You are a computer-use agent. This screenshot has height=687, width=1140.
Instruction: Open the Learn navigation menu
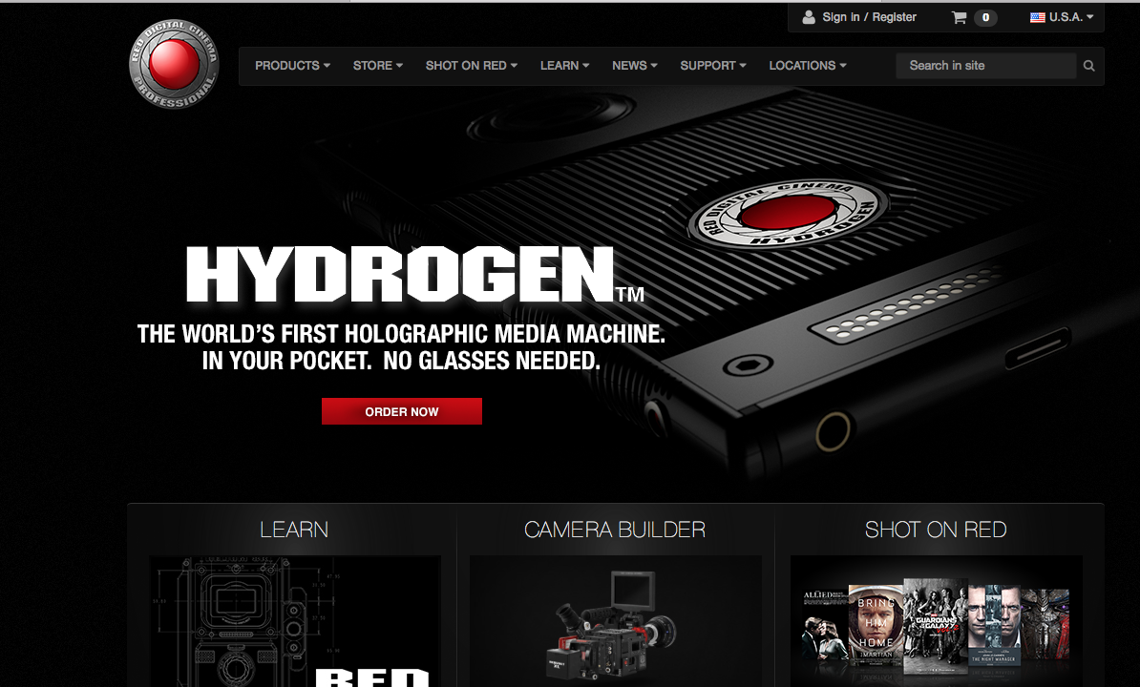(x=564, y=66)
